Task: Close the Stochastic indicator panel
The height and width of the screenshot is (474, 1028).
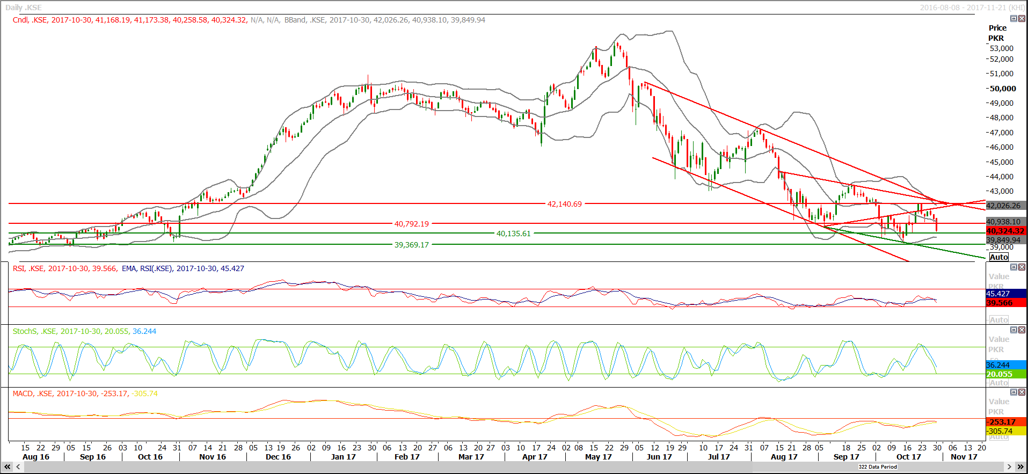Action: click(x=1021, y=330)
